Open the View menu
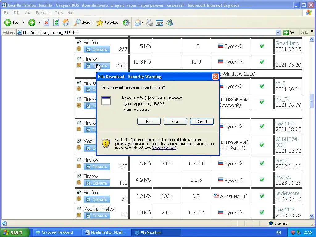 pyautogui.click(x=28, y=13)
